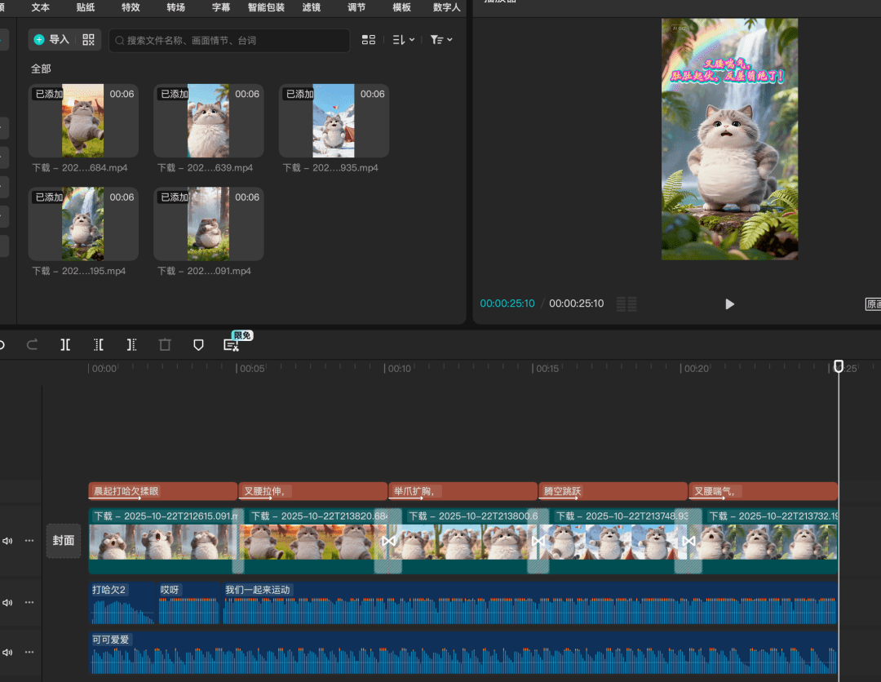Open more options for the 可可爱爱 track

[x=30, y=652]
